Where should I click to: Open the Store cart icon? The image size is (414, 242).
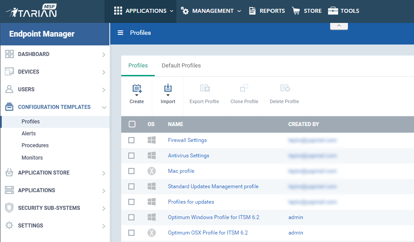tap(296, 11)
